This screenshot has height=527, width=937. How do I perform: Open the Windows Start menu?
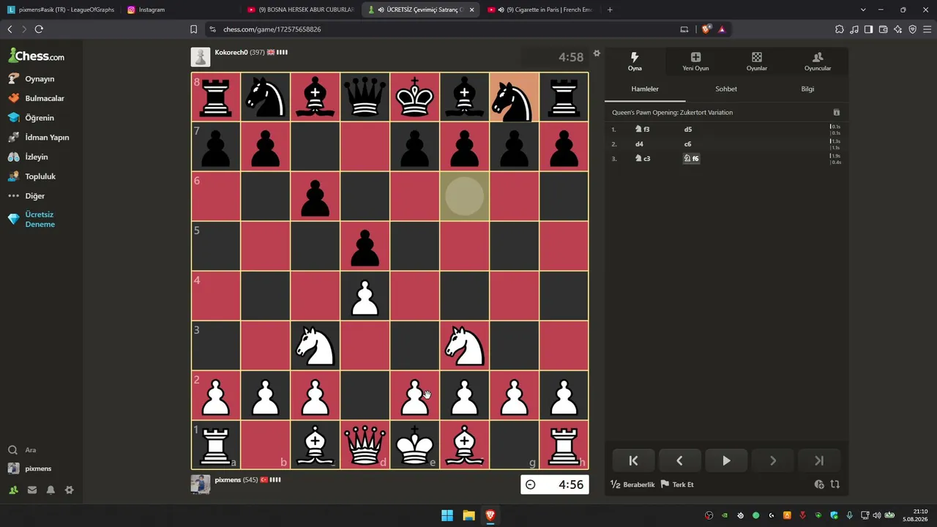point(447,516)
